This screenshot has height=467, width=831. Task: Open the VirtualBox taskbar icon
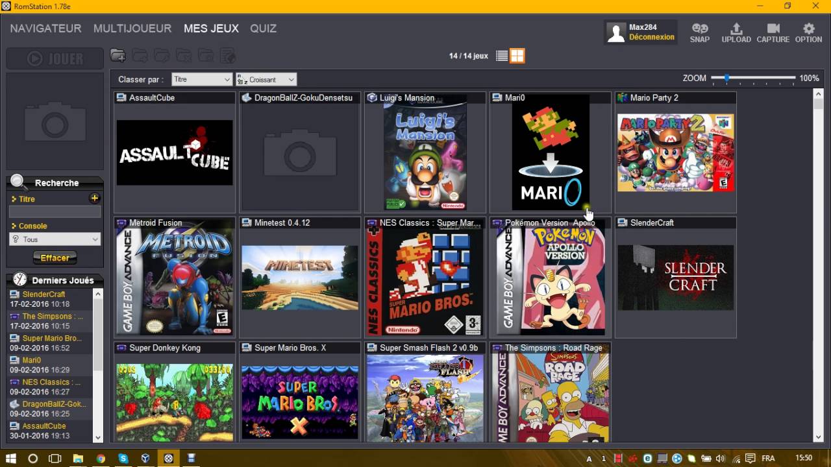click(x=145, y=459)
